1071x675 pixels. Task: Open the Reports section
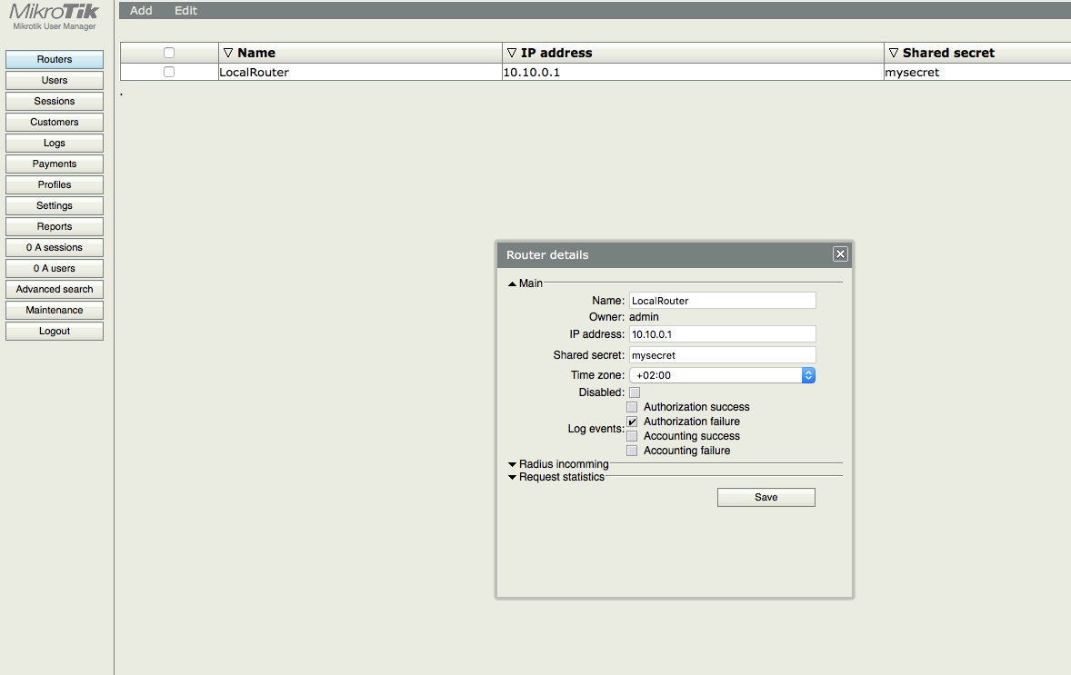tap(54, 226)
